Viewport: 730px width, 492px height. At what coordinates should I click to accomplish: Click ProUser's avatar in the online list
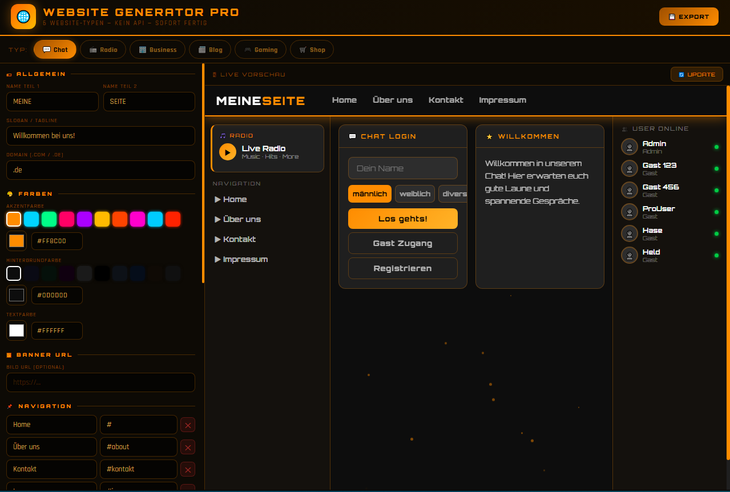coord(629,212)
